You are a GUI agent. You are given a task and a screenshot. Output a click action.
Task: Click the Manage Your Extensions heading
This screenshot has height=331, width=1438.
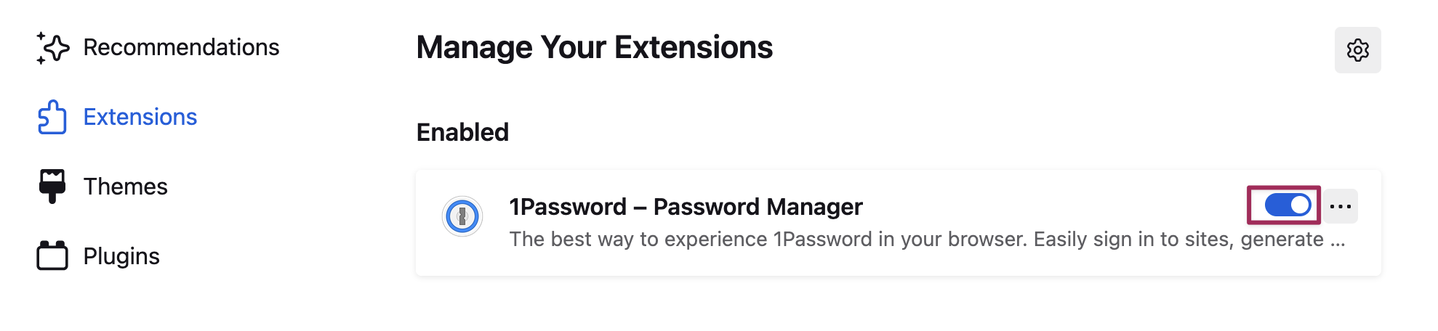594,48
